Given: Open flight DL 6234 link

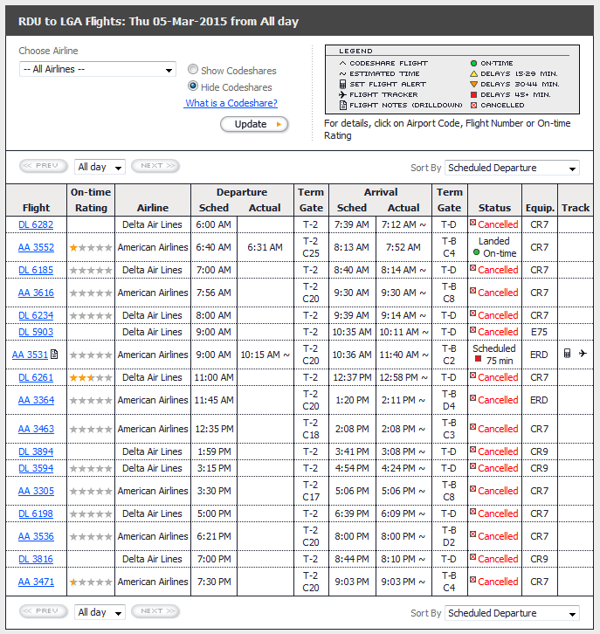Looking at the screenshot, I should (x=36, y=315).
